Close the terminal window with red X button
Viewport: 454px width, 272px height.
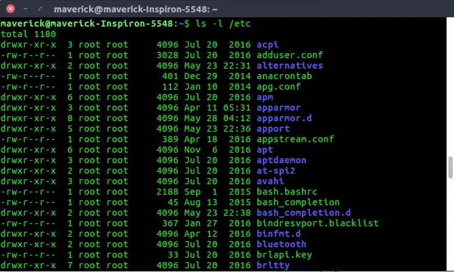click(x=11, y=9)
